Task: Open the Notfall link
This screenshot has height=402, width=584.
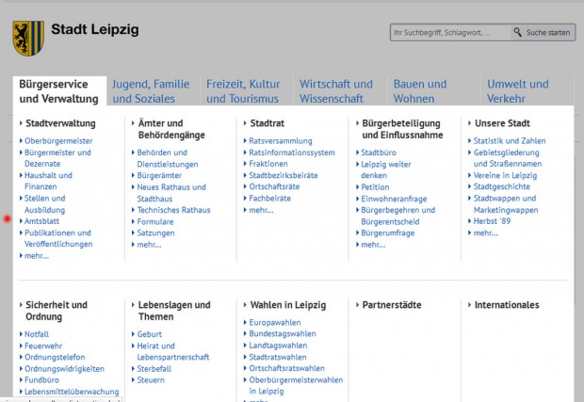Action: tap(37, 334)
